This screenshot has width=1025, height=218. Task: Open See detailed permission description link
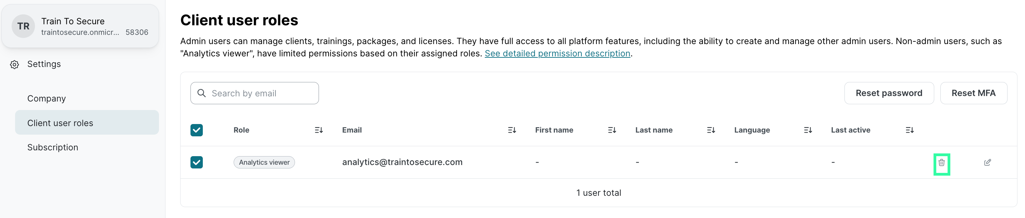[x=557, y=54]
